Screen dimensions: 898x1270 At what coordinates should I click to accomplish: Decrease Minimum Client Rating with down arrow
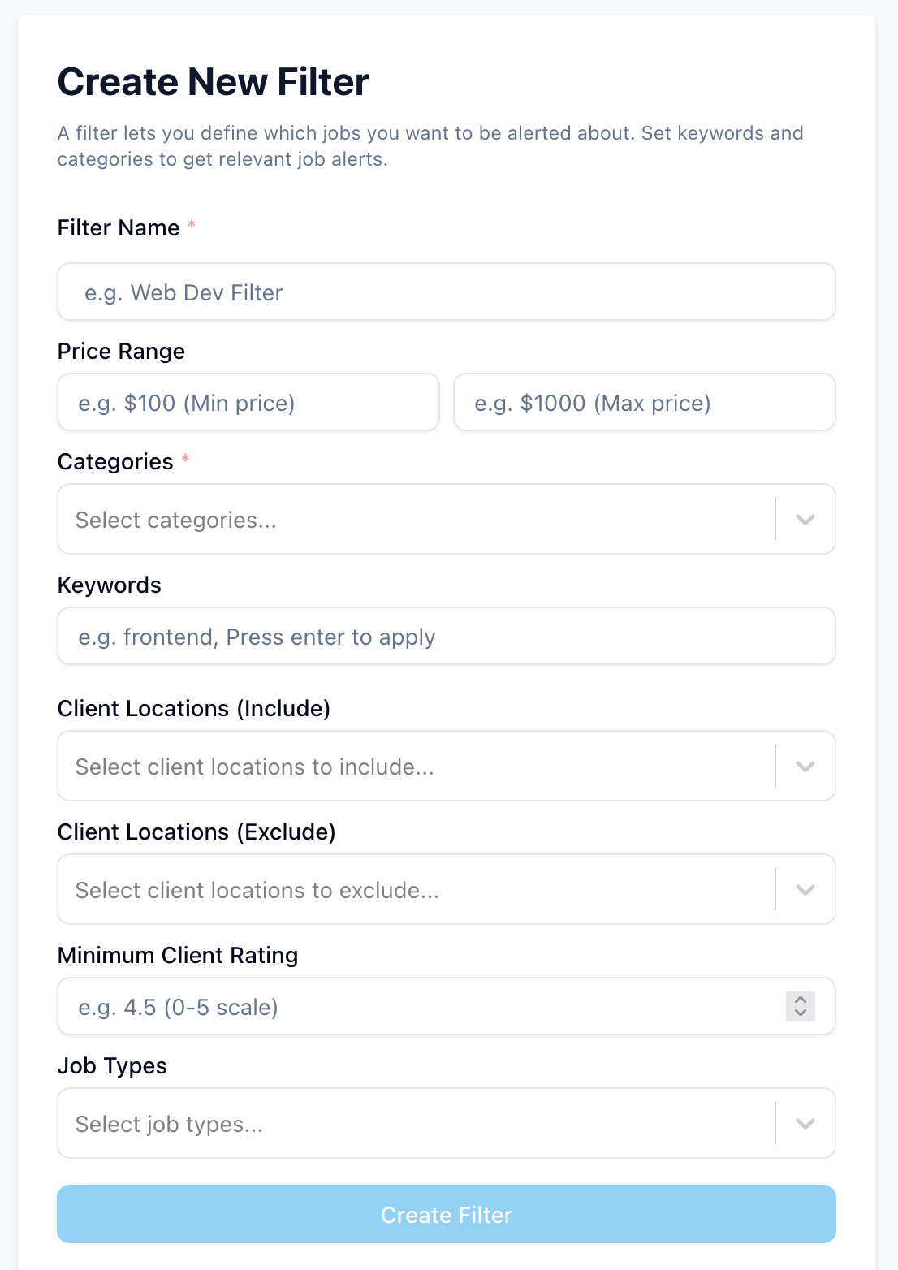801,1013
